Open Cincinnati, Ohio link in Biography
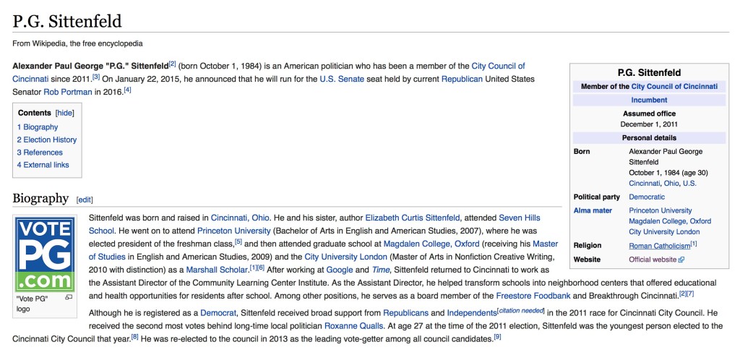Image resolution: width=740 pixels, height=355 pixels. pyautogui.click(x=240, y=218)
